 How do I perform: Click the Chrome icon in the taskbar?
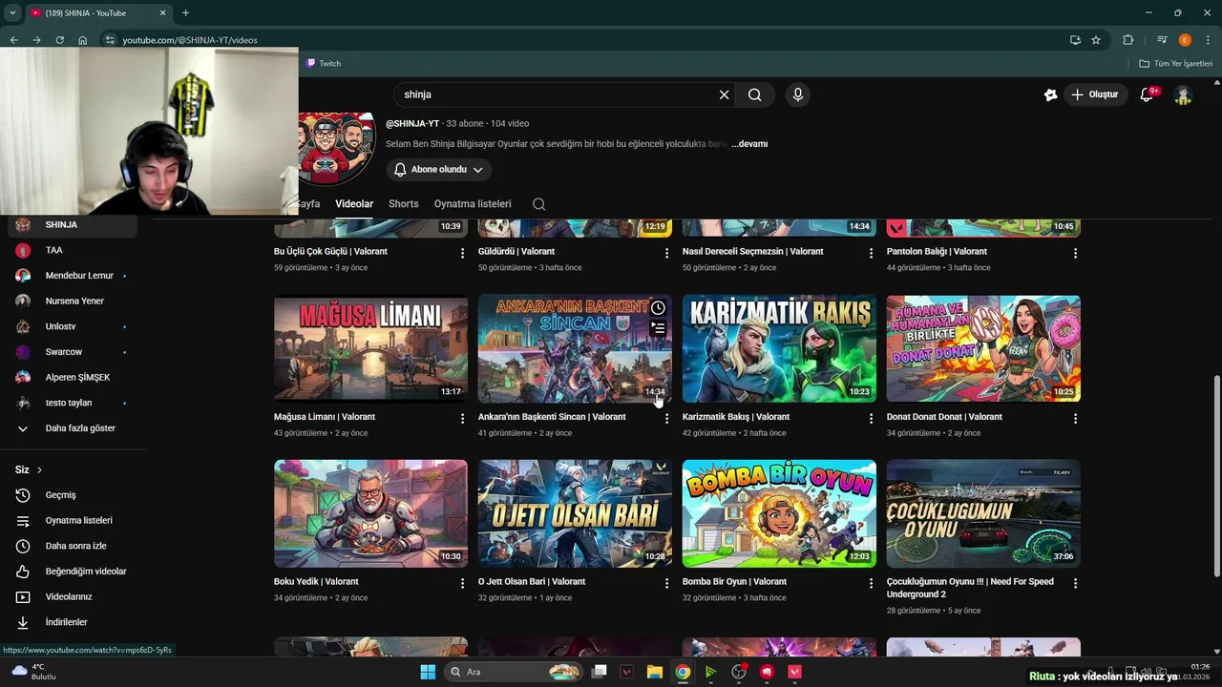[683, 672]
